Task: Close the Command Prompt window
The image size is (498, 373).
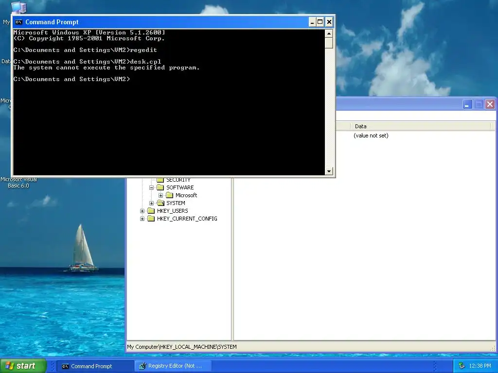Action: click(329, 22)
